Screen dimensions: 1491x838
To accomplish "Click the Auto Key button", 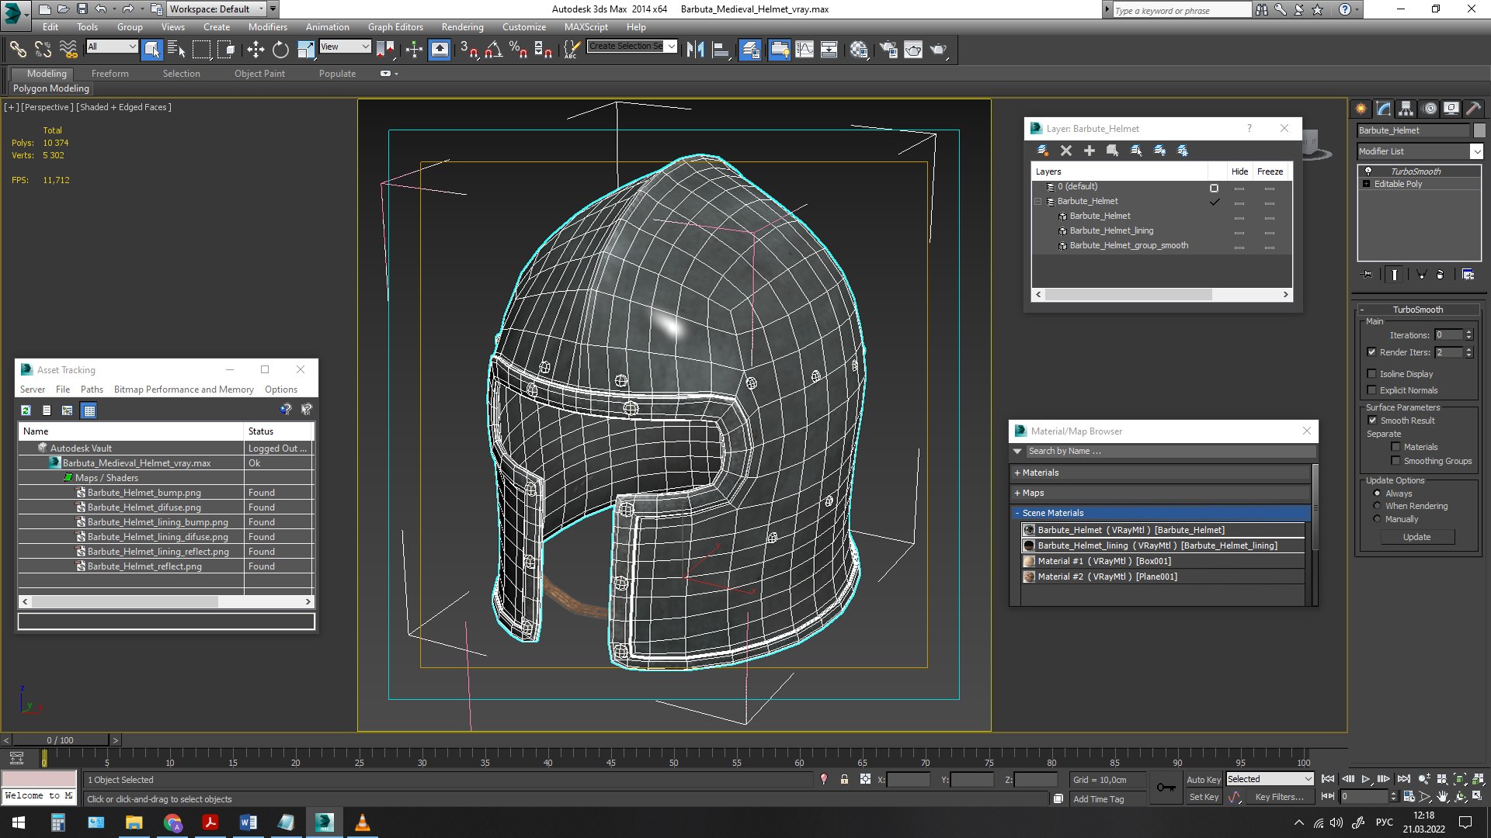I will click(1204, 780).
